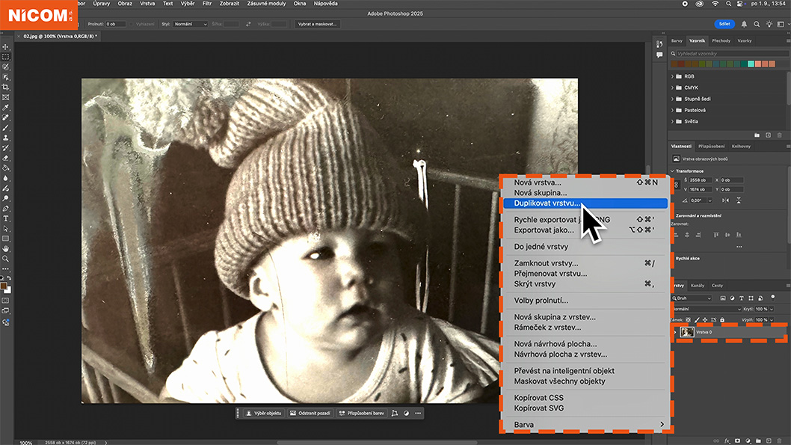The image size is (791, 445).
Task: Delete layer using the trash icon
Action: (779, 441)
